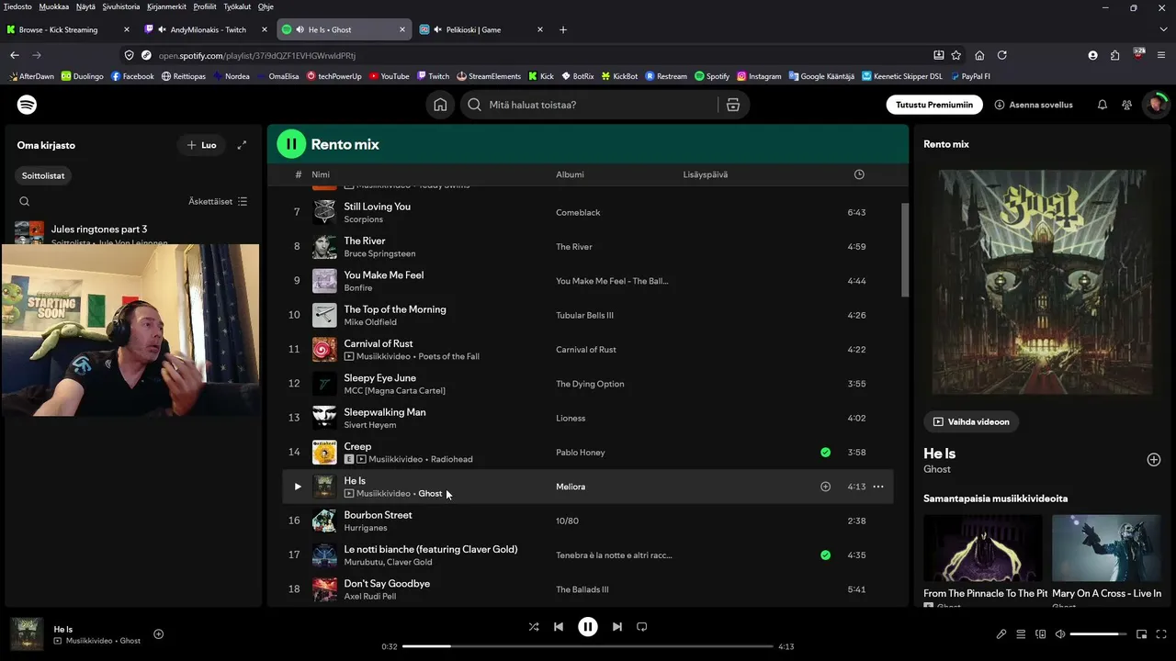The height and width of the screenshot is (661, 1176).
Task: Pause playback from the bottom player bar
Action: pyautogui.click(x=588, y=627)
